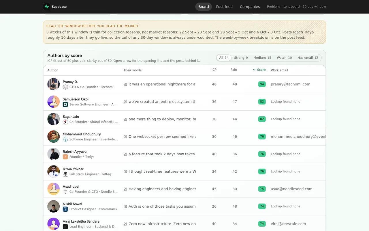Open Mohammed Choudhury's work email link

pyautogui.click(x=298, y=137)
